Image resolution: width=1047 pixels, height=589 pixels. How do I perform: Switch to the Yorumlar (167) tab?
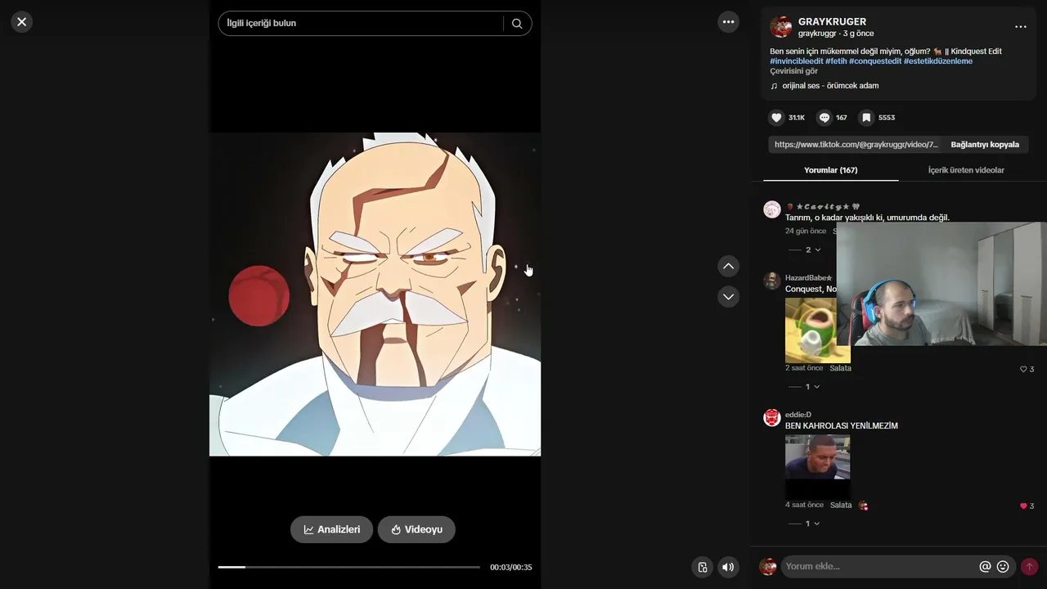830,170
